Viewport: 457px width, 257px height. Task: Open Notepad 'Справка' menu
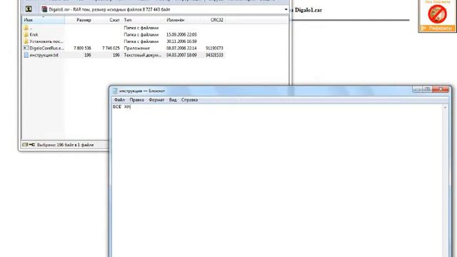click(x=190, y=100)
